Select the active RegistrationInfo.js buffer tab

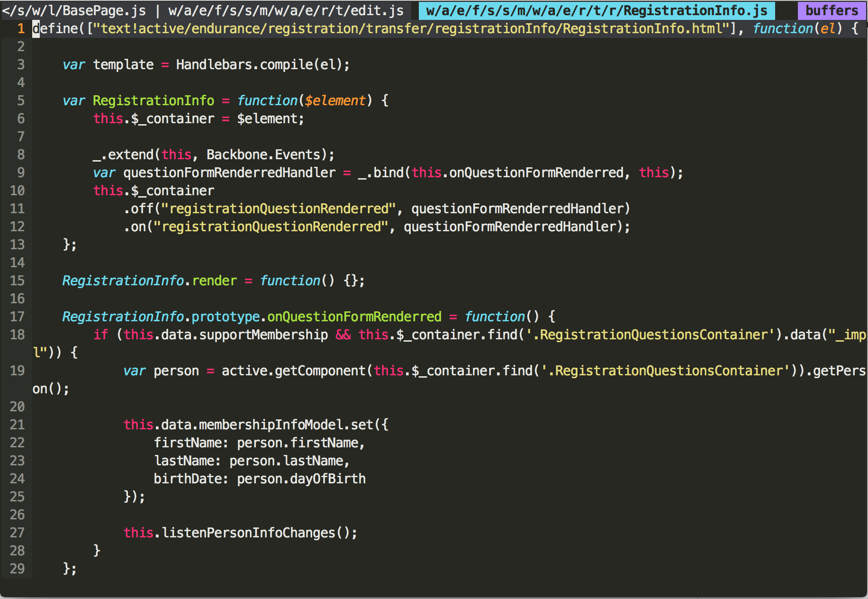point(596,10)
